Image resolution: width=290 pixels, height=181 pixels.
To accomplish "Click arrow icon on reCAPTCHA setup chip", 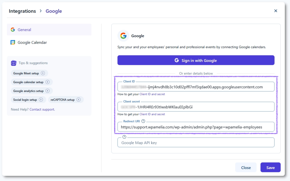I will (x=78, y=100).
